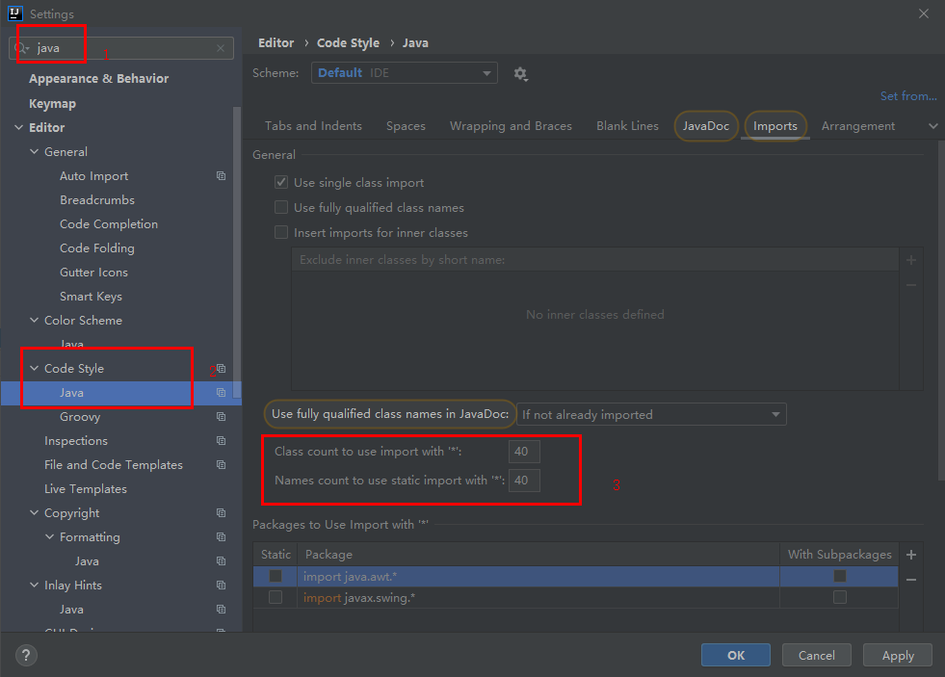Switch to the JavaDoc tab
This screenshot has height=677, width=945.
coord(706,126)
